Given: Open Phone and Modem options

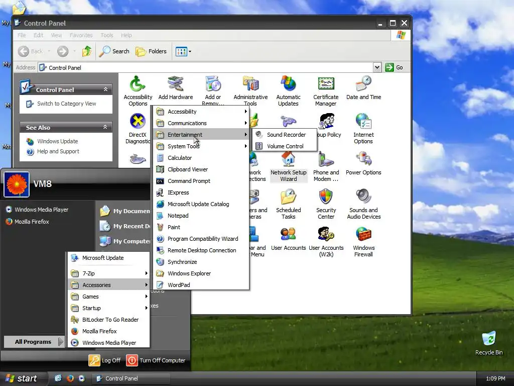Looking at the screenshot, I should [326, 166].
